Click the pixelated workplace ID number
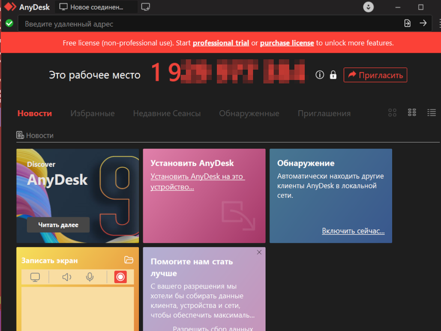This screenshot has height=331, width=441. 228,72
